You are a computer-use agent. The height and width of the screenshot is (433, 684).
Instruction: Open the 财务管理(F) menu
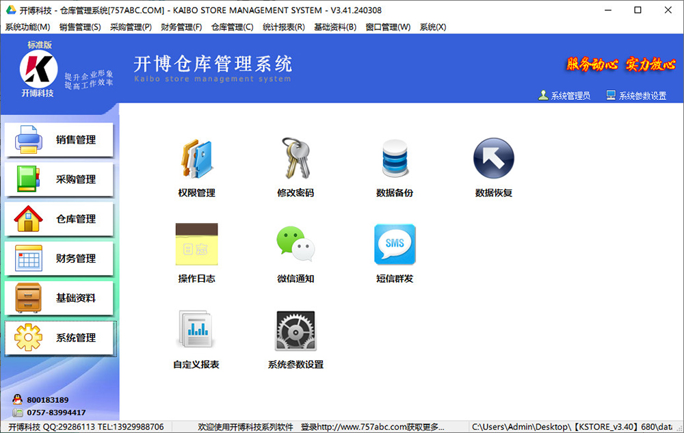click(x=181, y=27)
